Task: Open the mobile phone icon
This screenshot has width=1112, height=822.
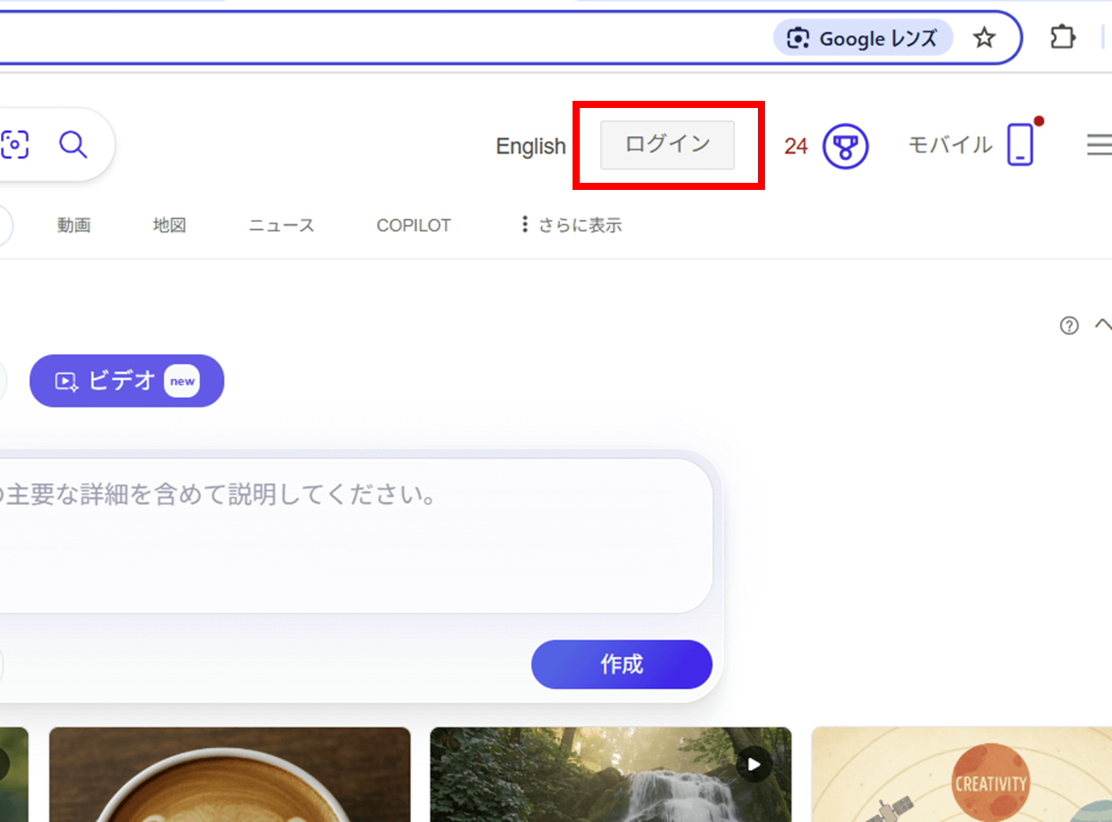Action: 1020,144
